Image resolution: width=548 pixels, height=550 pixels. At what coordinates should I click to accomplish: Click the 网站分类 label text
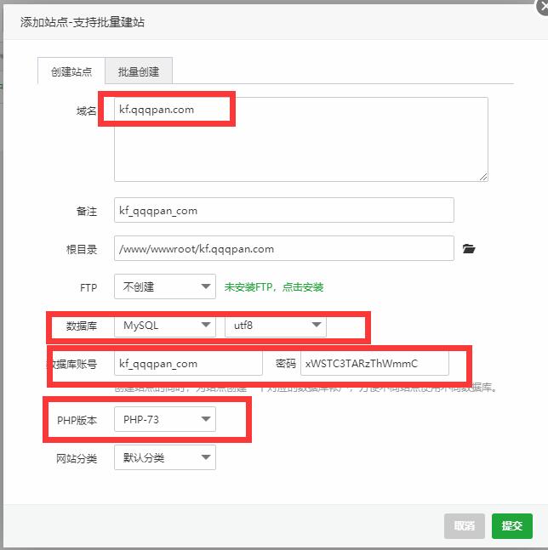(x=77, y=458)
